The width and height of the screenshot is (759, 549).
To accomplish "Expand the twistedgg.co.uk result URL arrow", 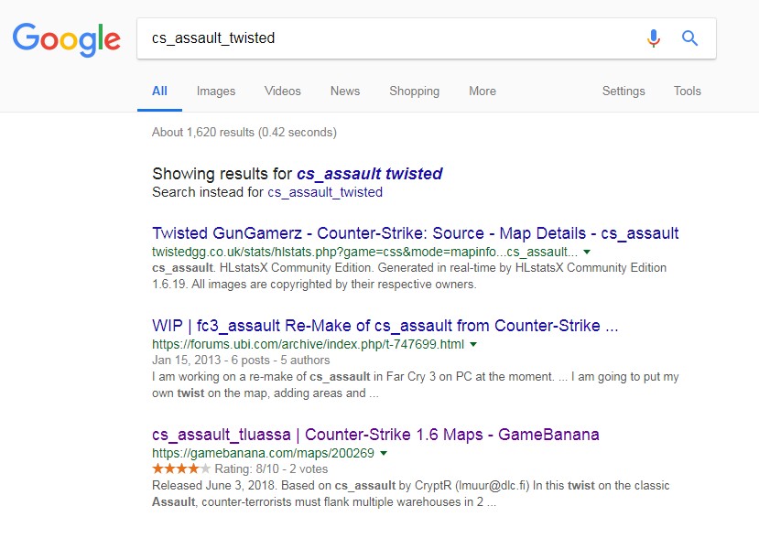I will pos(587,252).
